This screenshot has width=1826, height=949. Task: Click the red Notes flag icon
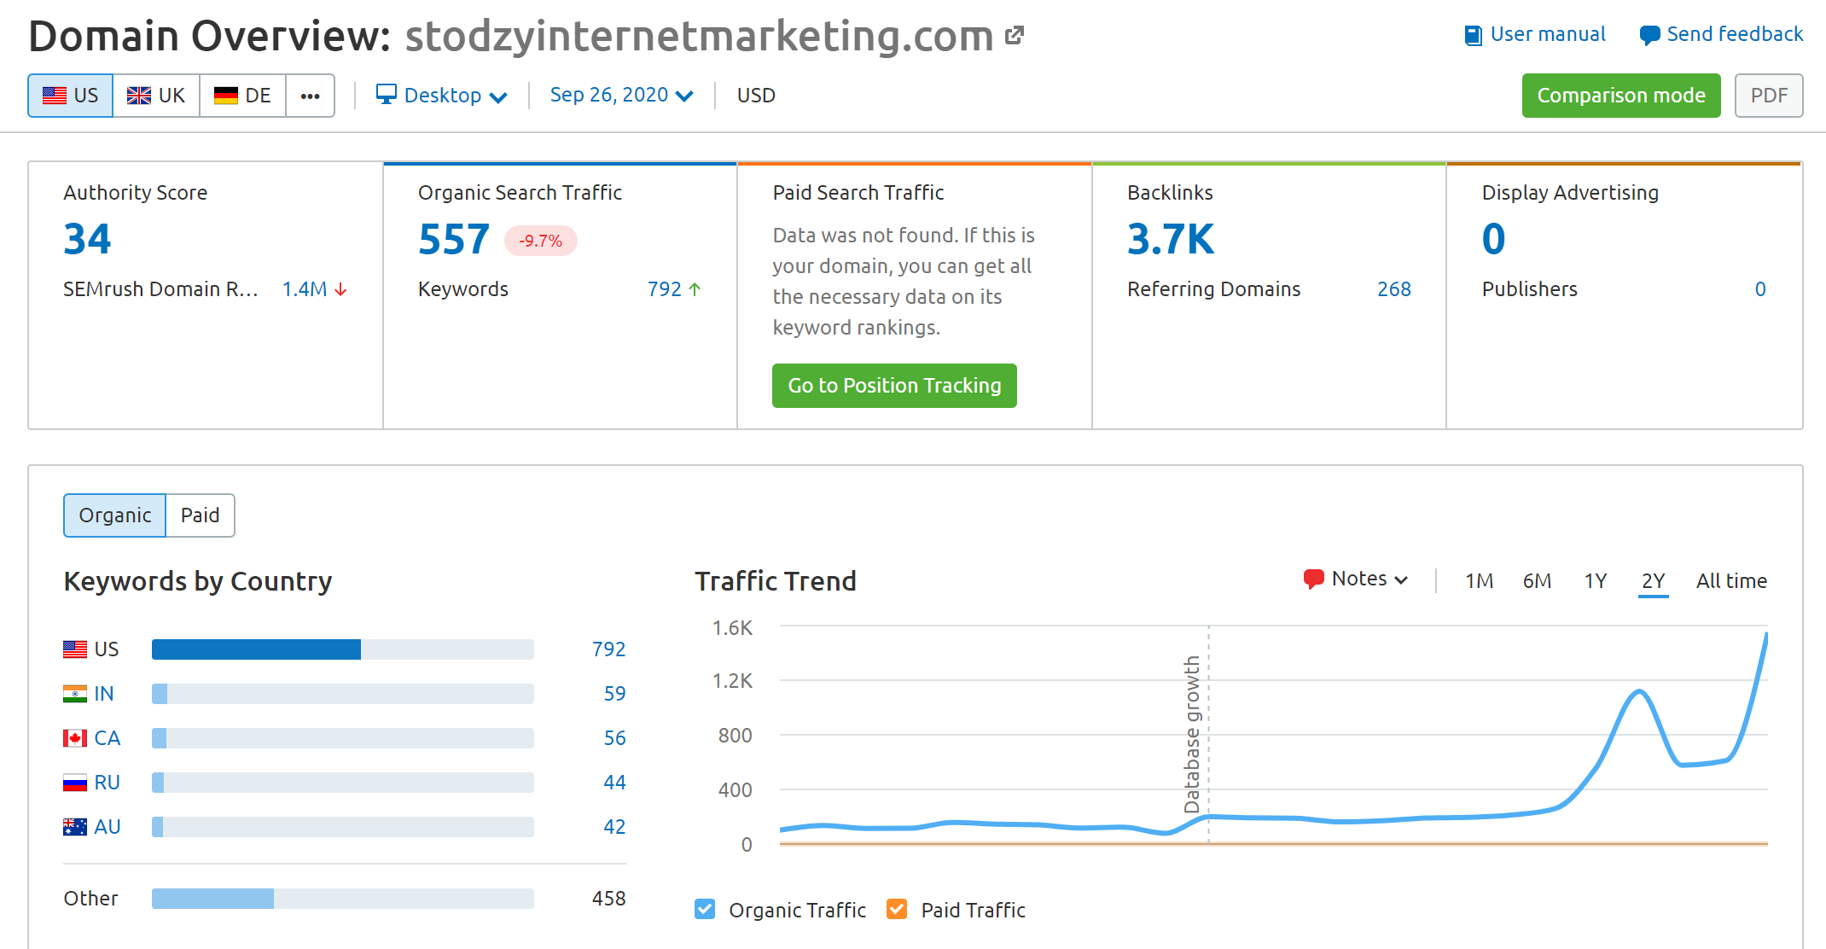[x=1313, y=579]
